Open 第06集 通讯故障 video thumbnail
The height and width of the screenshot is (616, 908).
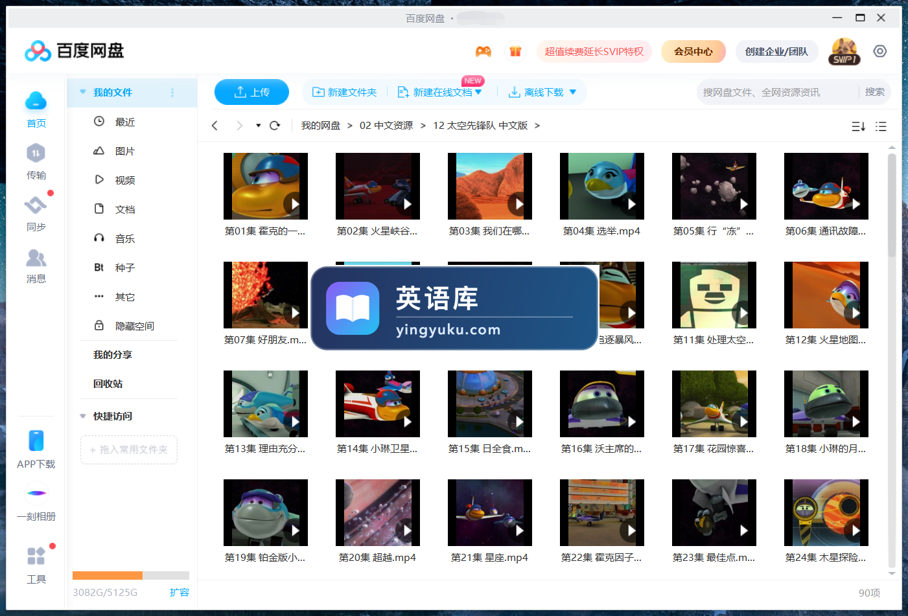coord(826,186)
